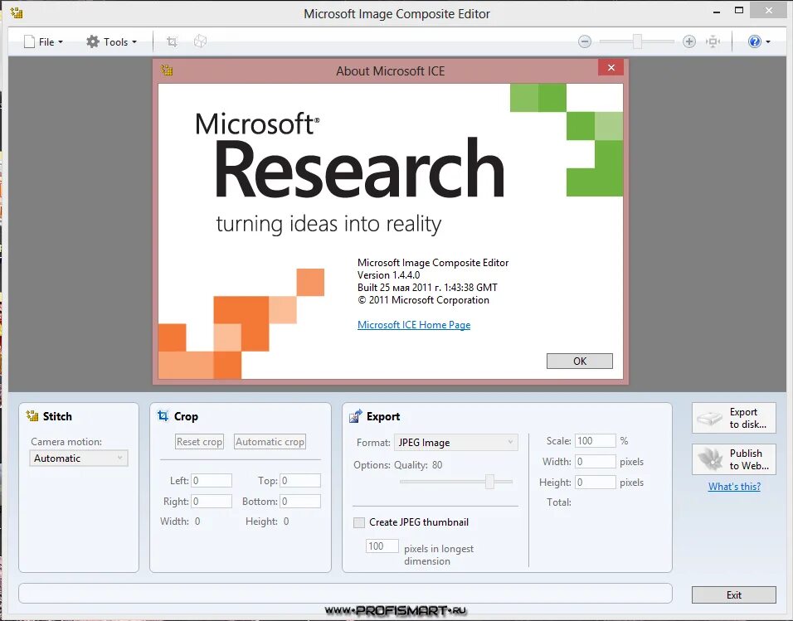This screenshot has height=621, width=793.
Task: Click the export Width pixels field
Action: pos(596,461)
